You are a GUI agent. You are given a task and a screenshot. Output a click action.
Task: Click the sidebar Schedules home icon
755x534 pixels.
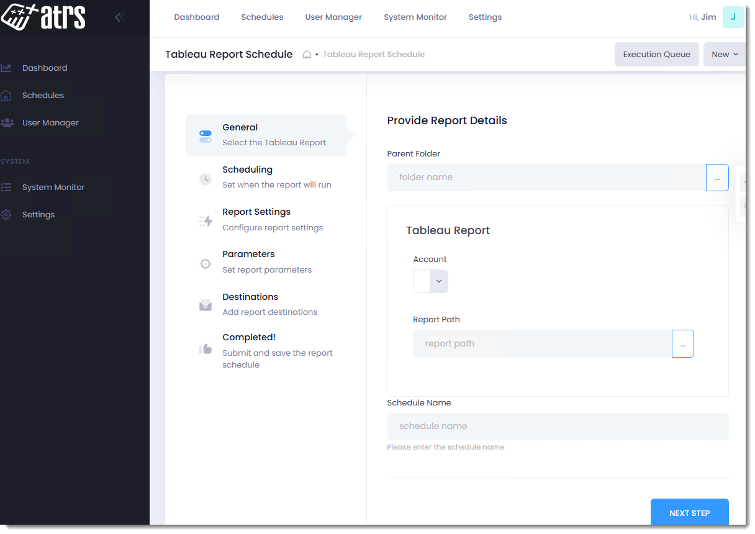point(6,95)
